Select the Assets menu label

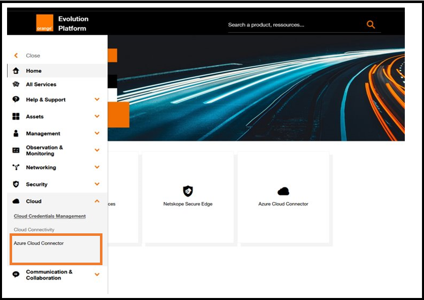35,117
